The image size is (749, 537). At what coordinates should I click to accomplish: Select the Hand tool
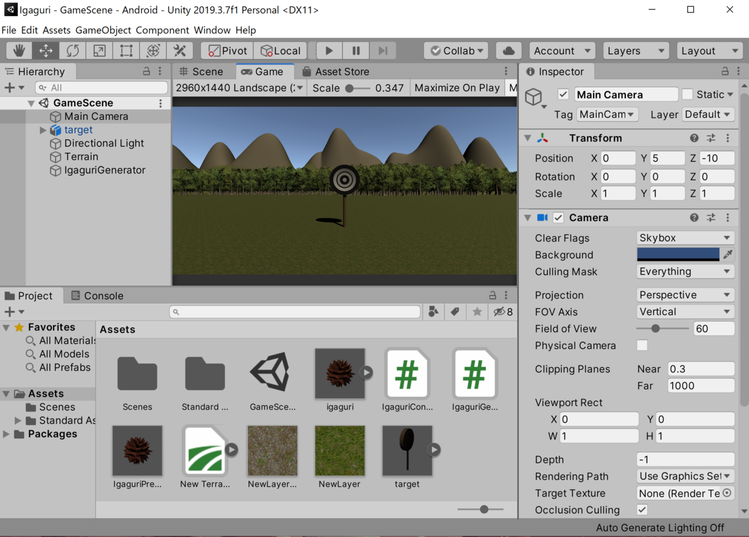(x=19, y=51)
